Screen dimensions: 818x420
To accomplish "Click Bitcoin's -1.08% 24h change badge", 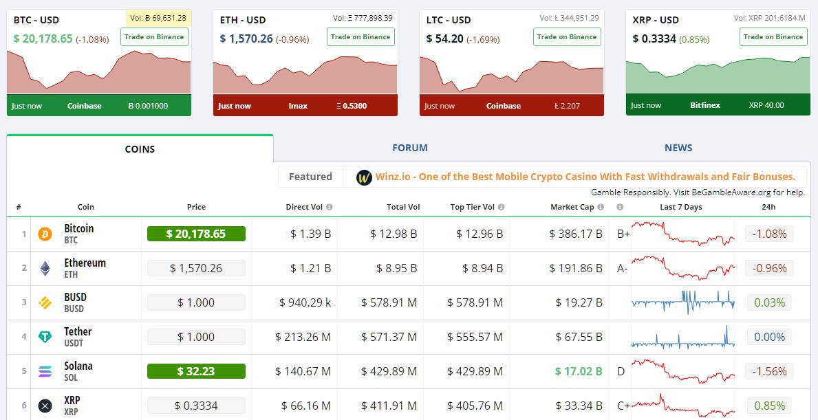I will tap(769, 234).
